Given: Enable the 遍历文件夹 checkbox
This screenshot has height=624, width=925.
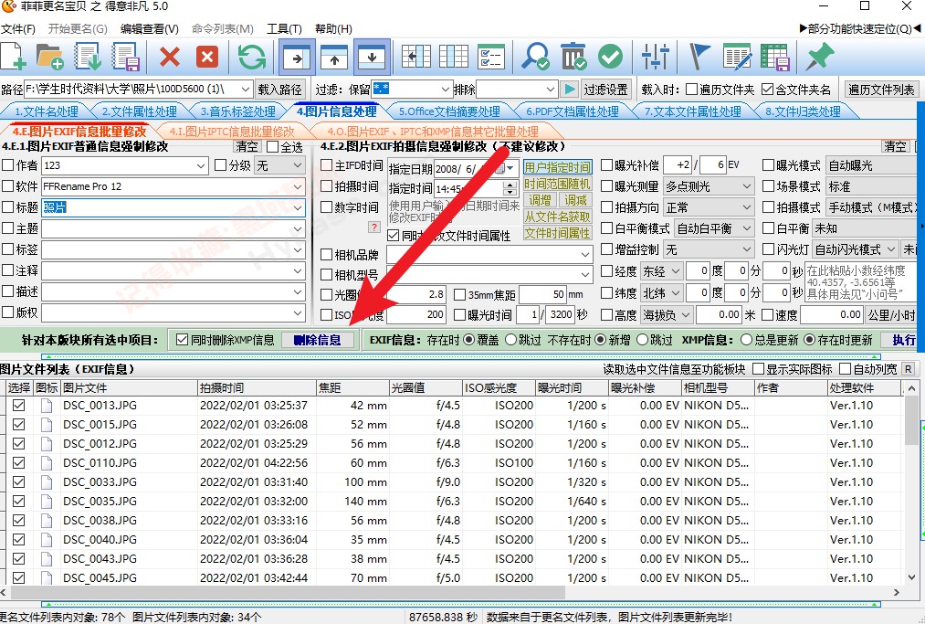Looking at the screenshot, I should (x=692, y=90).
